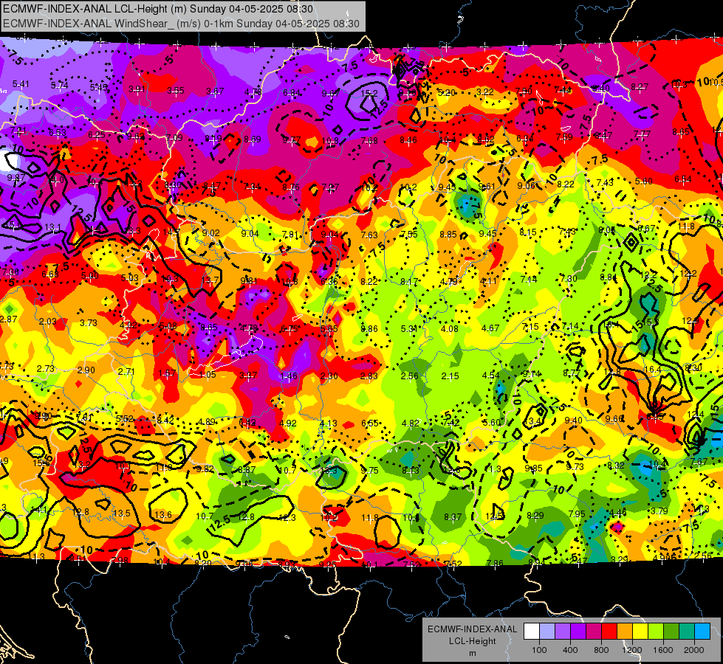Click the wind shear value 7.15
This screenshot has height=664, width=723.
point(530,326)
